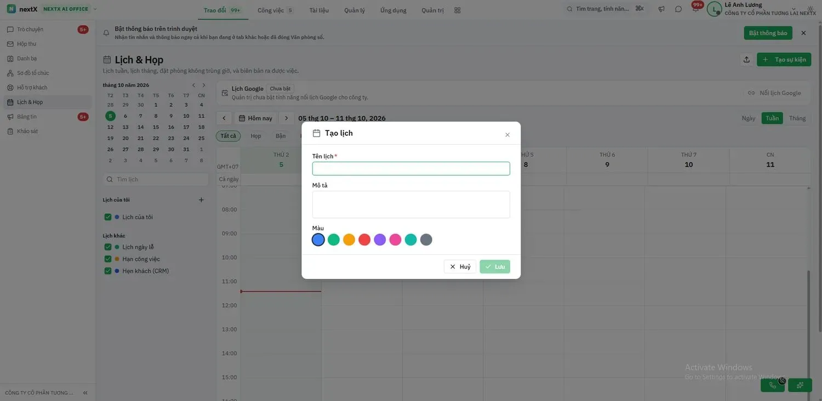Click the Mô tả text area
Screen dimensions: 822x401
pyautogui.click(x=411, y=204)
